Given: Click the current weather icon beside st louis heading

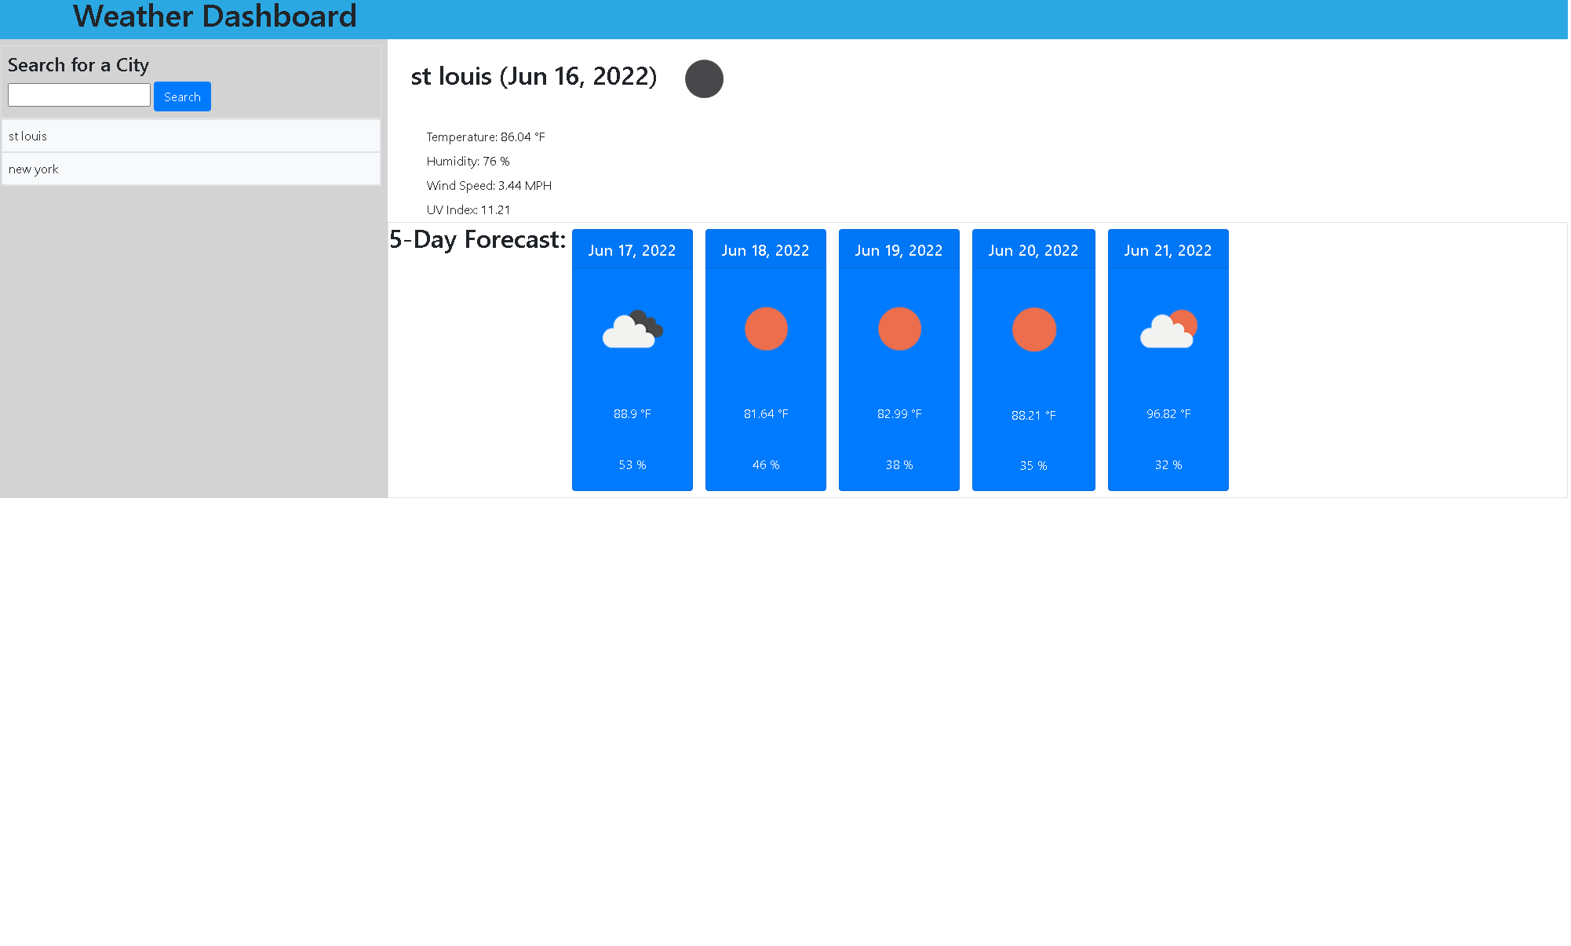Looking at the screenshot, I should click(704, 79).
